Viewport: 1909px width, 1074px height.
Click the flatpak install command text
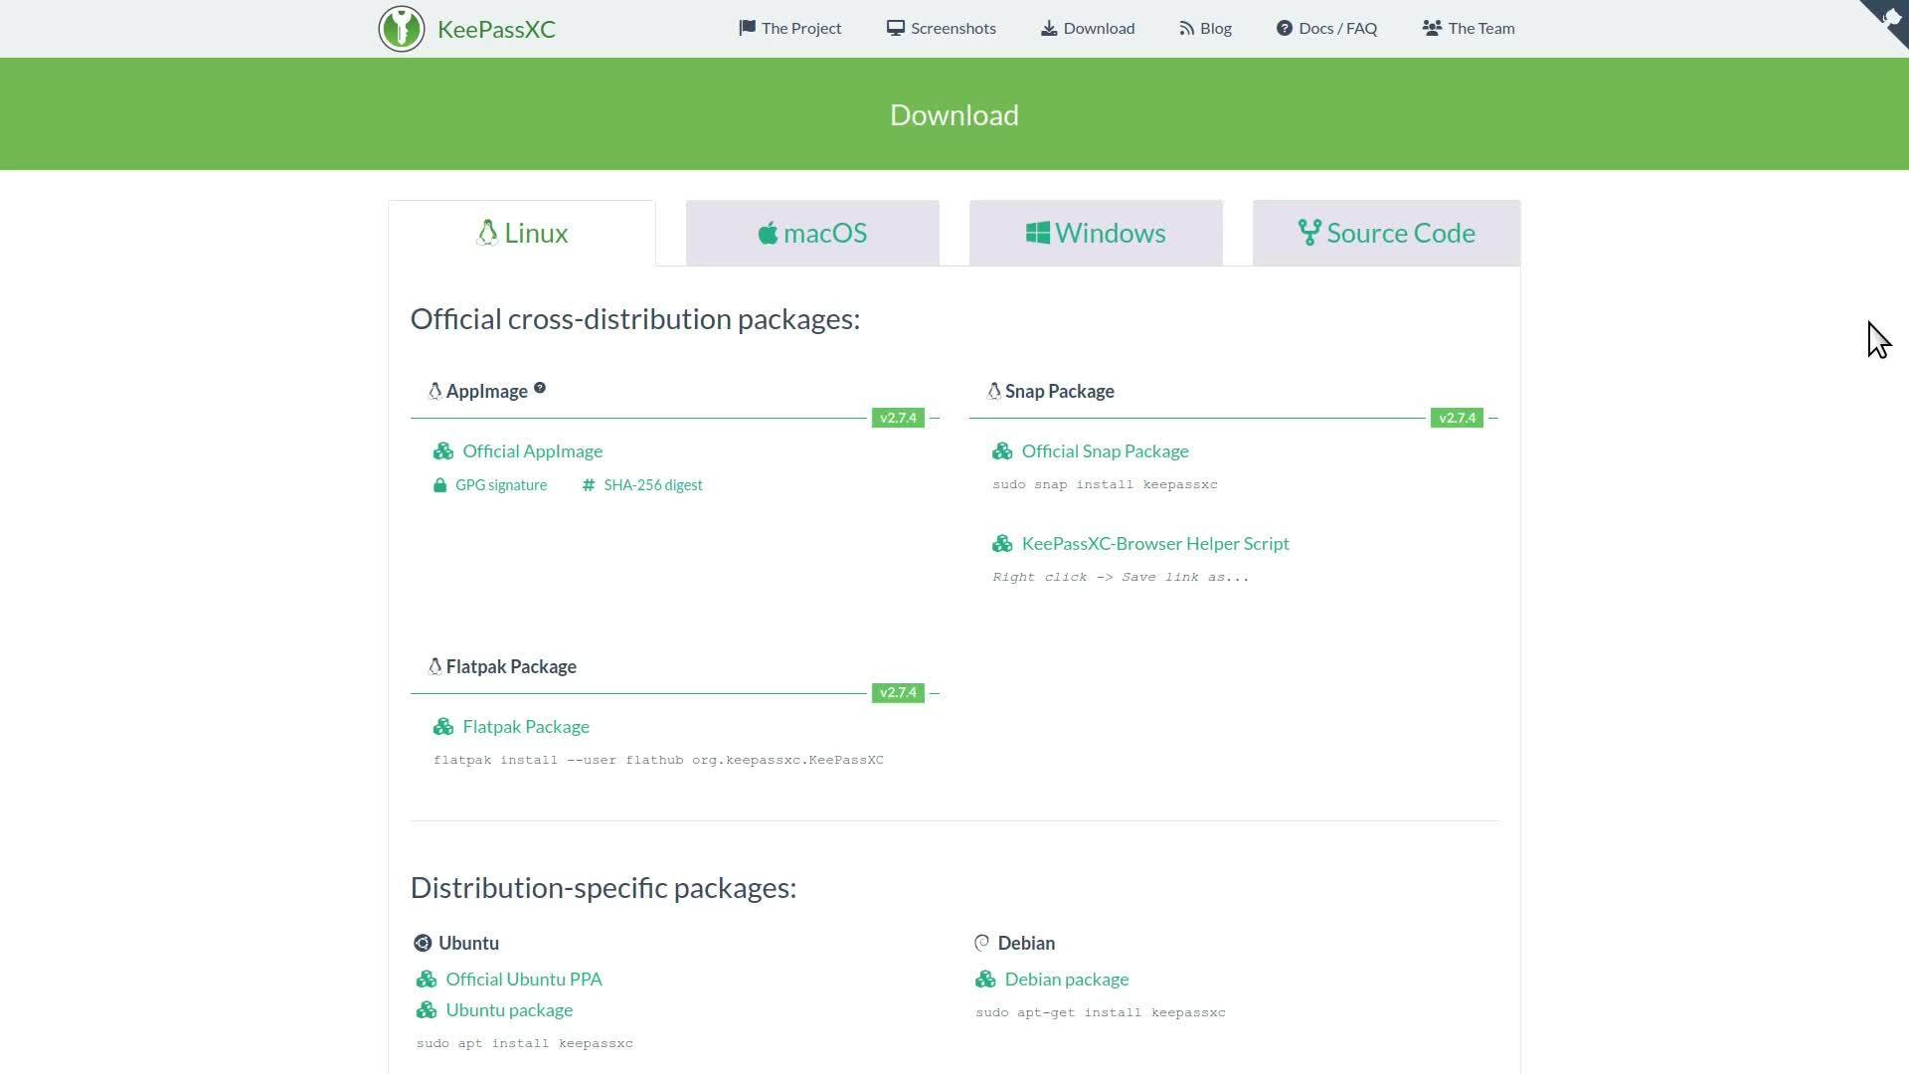click(658, 761)
